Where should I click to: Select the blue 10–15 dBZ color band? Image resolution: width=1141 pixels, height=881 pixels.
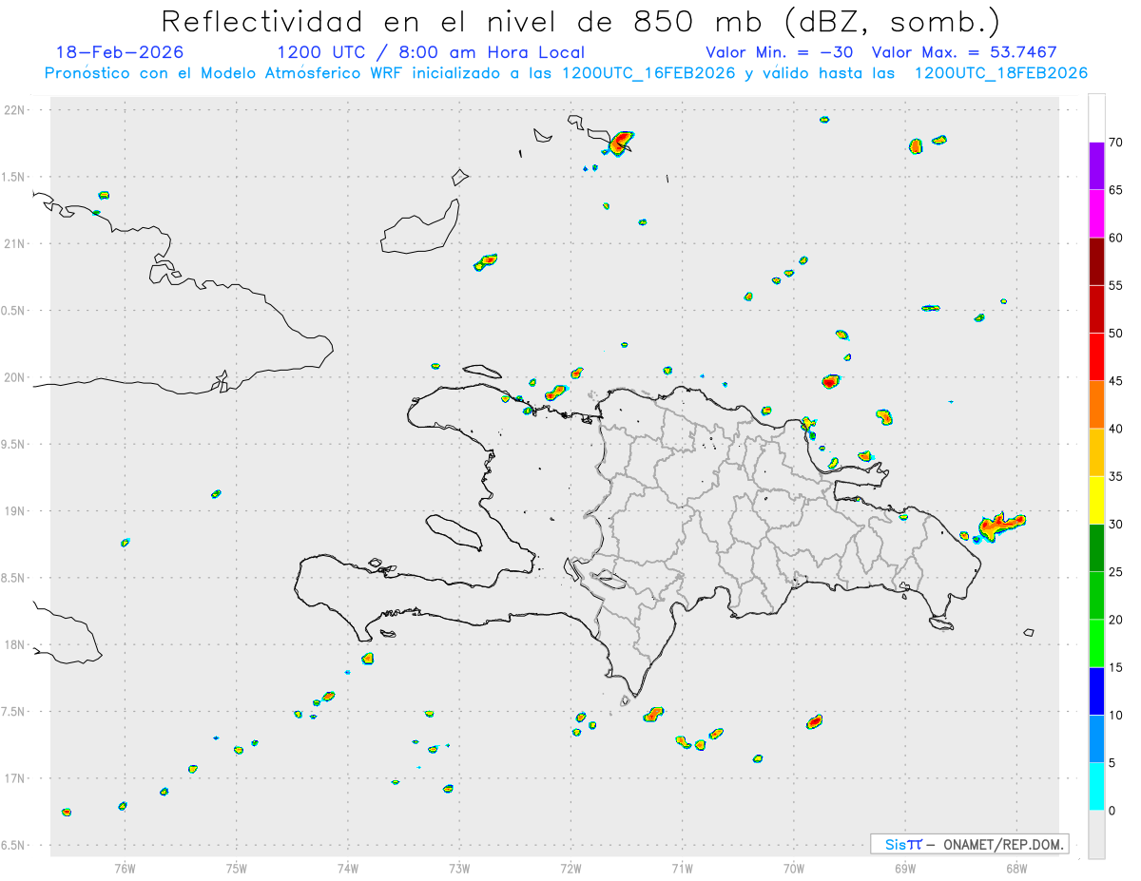point(1096,691)
